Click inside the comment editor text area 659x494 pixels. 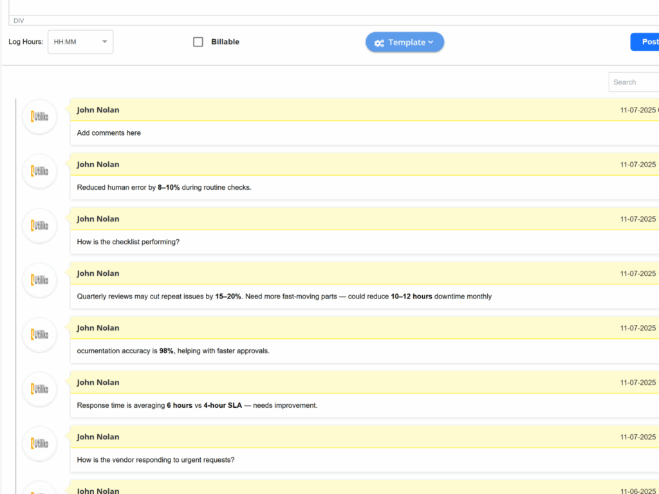322,6
